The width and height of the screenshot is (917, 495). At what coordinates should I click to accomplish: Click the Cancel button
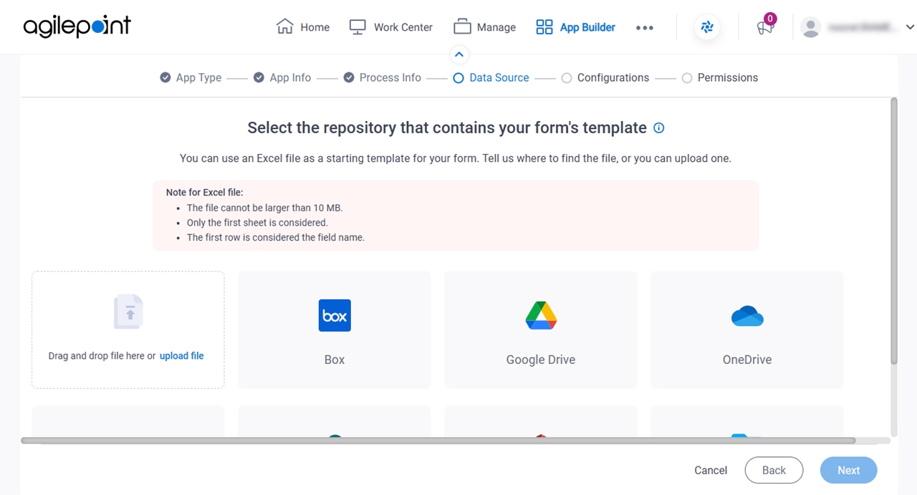[711, 471]
